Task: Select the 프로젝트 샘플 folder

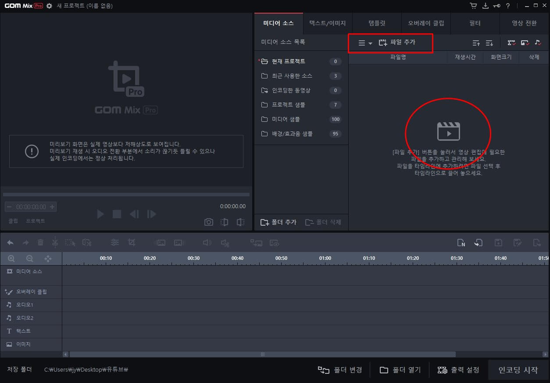Action: click(x=301, y=105)
